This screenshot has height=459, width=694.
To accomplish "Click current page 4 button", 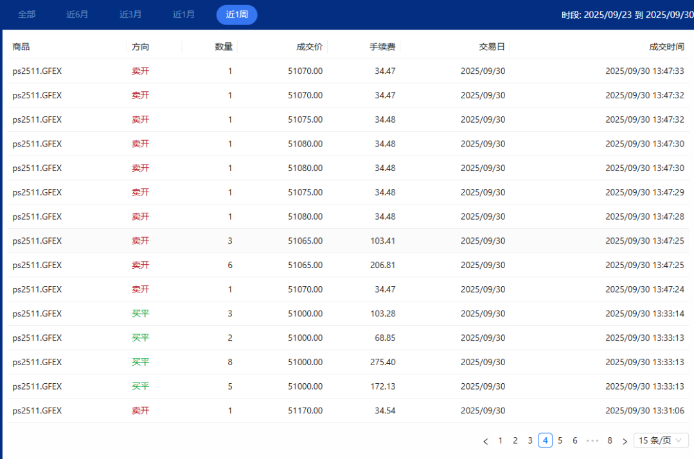I will click(x=546, y=440).
